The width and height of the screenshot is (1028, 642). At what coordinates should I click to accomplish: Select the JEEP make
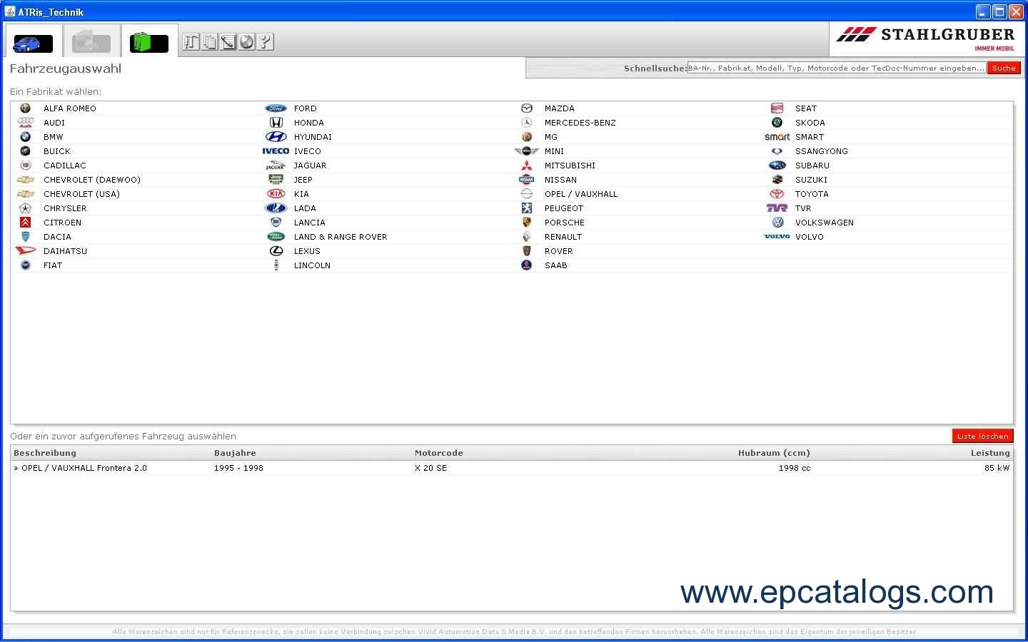pyautogui.click(x=303, y=180)
